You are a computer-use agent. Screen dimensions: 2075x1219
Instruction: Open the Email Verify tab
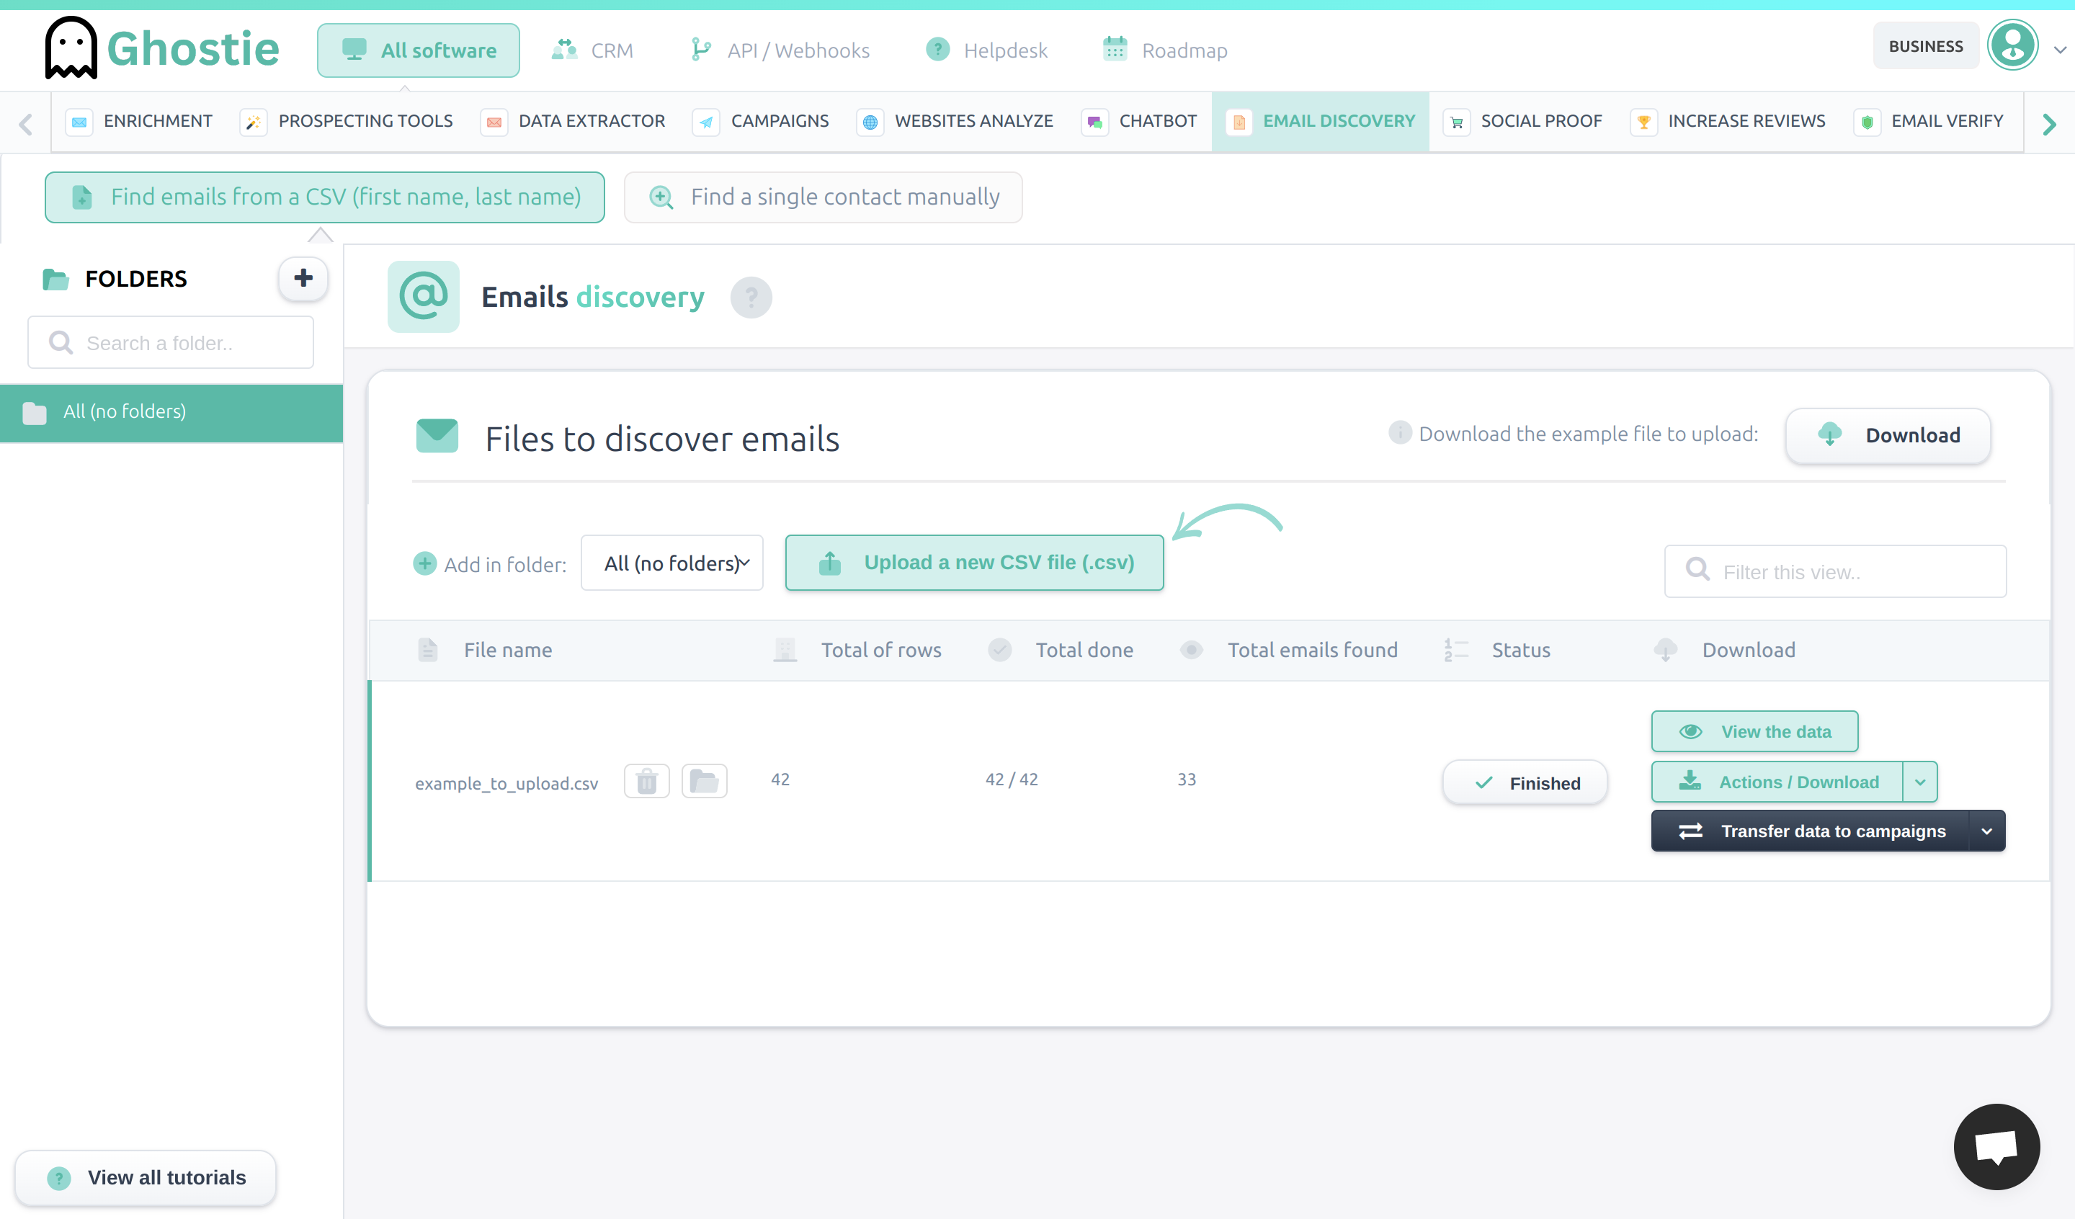[x=1929, y=121]
